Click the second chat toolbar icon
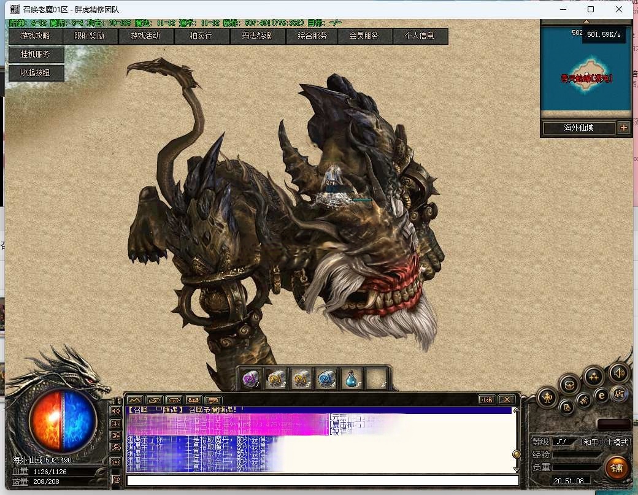 pyautogui.click(x=154, y=400)
